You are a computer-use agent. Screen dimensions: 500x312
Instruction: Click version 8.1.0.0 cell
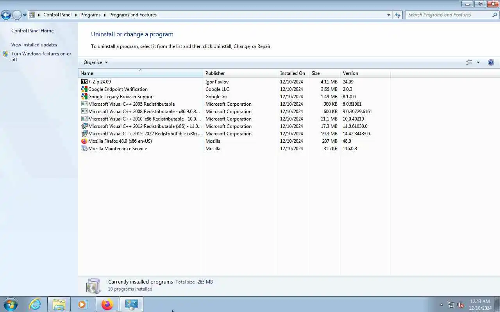[x=349, y=97]
